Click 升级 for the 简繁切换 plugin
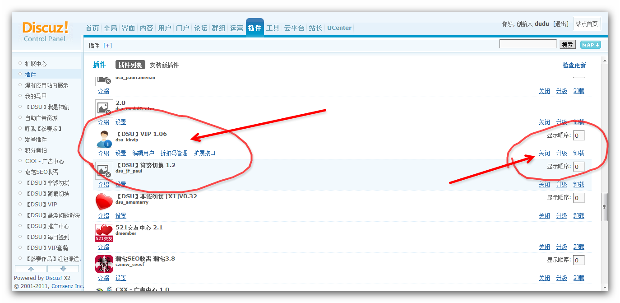This screenshot has width=620, height=303. [561, 185]
